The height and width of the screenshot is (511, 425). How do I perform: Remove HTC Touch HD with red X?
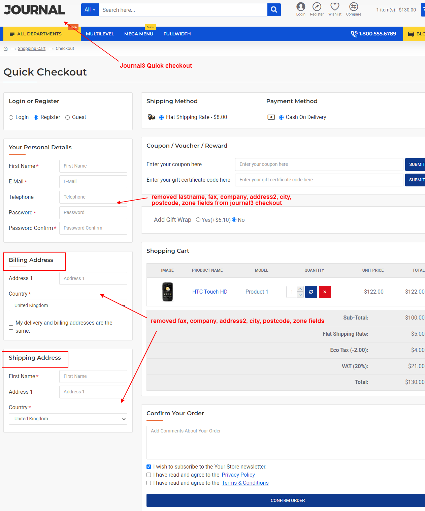325,292
